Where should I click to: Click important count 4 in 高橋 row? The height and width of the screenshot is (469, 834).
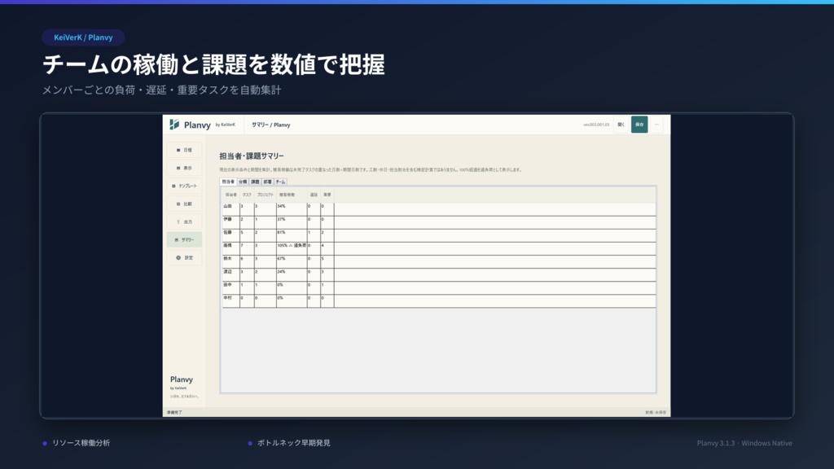click(x=327, y=248)
